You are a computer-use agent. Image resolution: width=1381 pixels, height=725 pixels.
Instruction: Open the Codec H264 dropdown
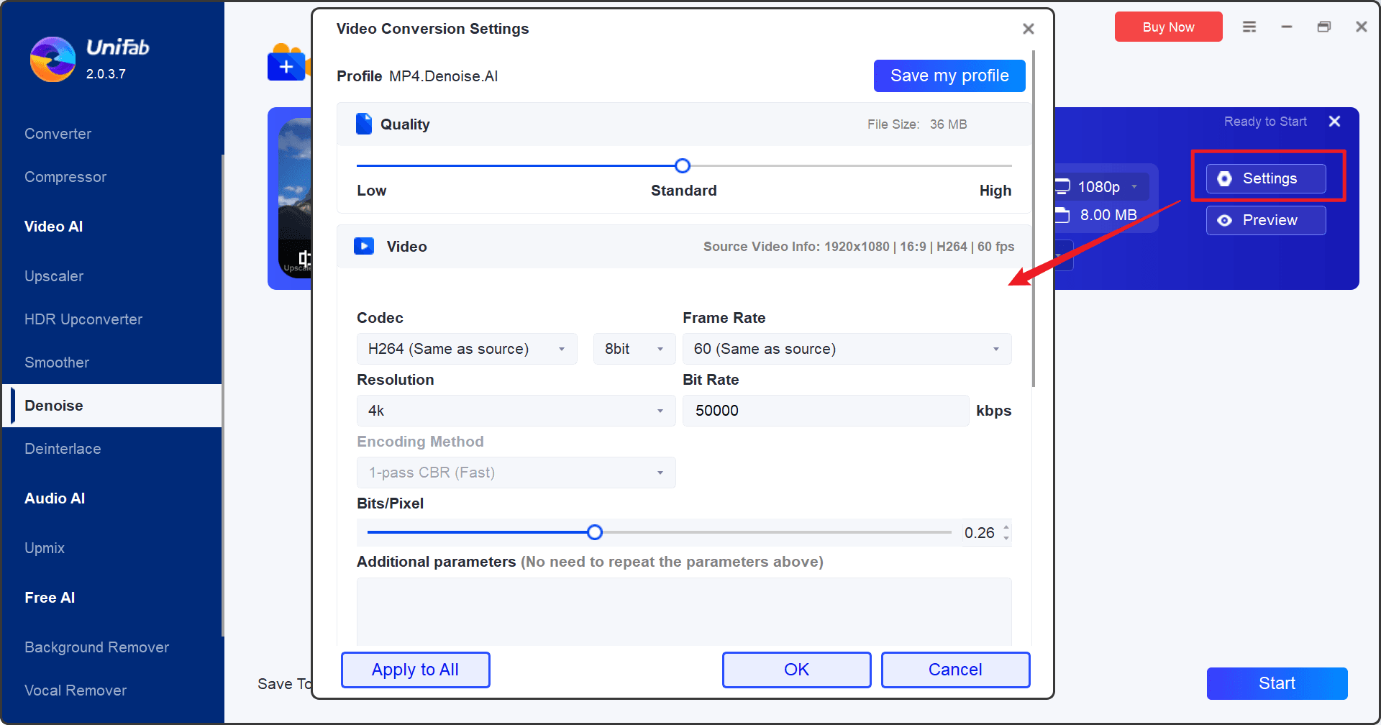click(467, 349)
